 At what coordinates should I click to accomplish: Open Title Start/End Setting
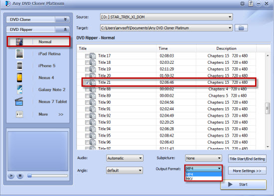coord(247,159)
